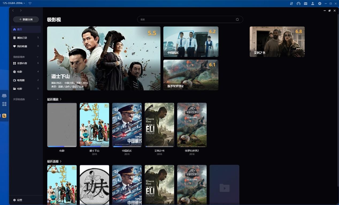Expand the 最近播放 list with its arrow
Screen dimensions: 339x205
point(61,99)
